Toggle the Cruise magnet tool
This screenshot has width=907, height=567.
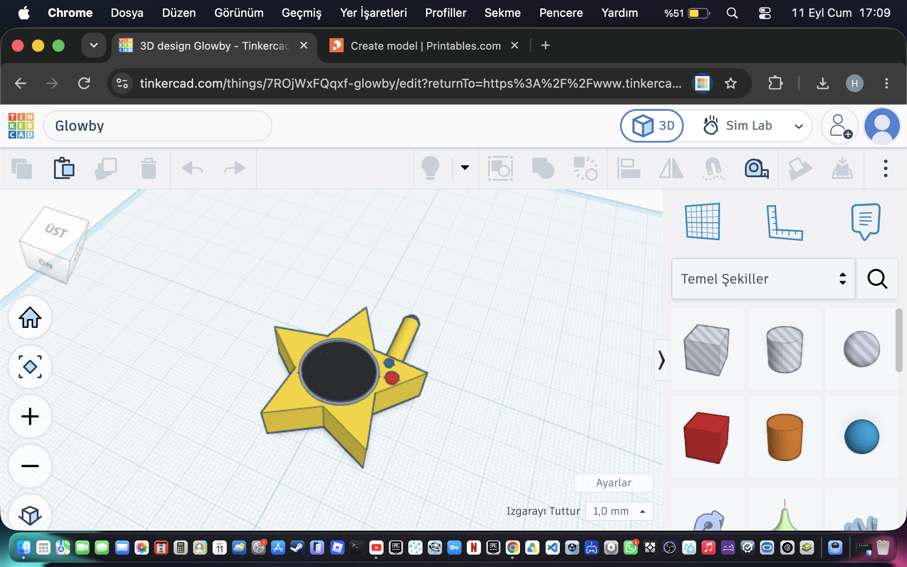click(x=713, y=168)
